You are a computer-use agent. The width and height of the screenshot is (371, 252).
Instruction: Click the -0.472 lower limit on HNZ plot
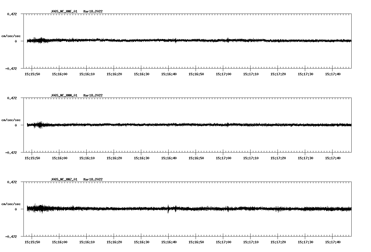(x=11, y=236)
